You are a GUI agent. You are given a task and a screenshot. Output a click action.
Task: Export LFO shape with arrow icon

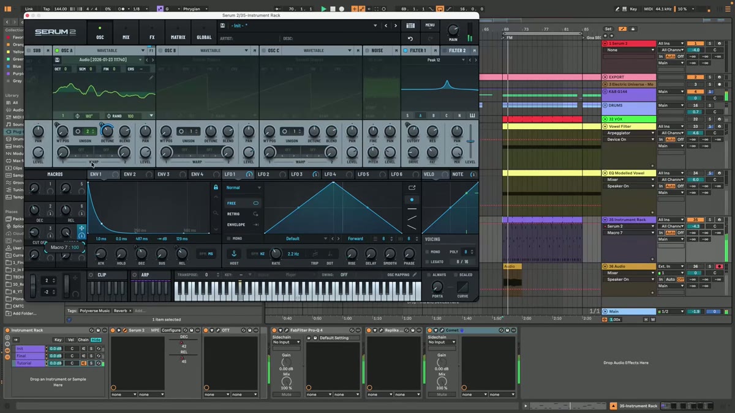click(x=412, y=188)
